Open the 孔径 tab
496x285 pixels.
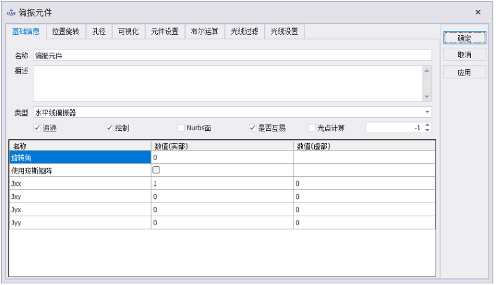pyautogui.click(x=99, y=32)
